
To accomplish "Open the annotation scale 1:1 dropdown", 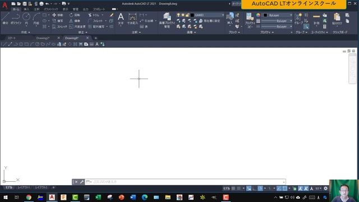I will [319, 189].
